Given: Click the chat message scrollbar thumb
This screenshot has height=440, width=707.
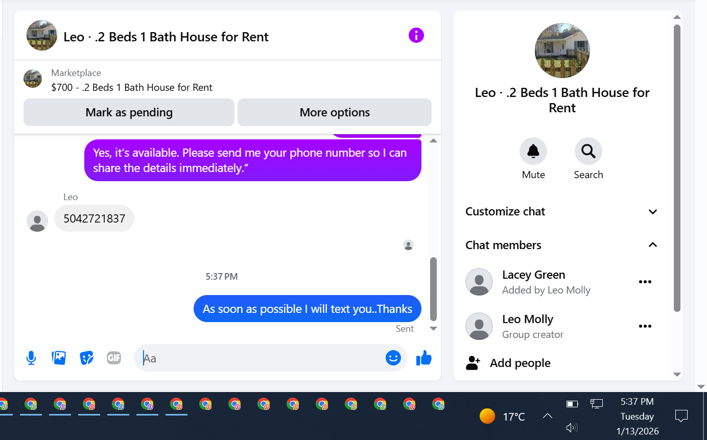Looking at the screenshot, I should pos(433,288).
